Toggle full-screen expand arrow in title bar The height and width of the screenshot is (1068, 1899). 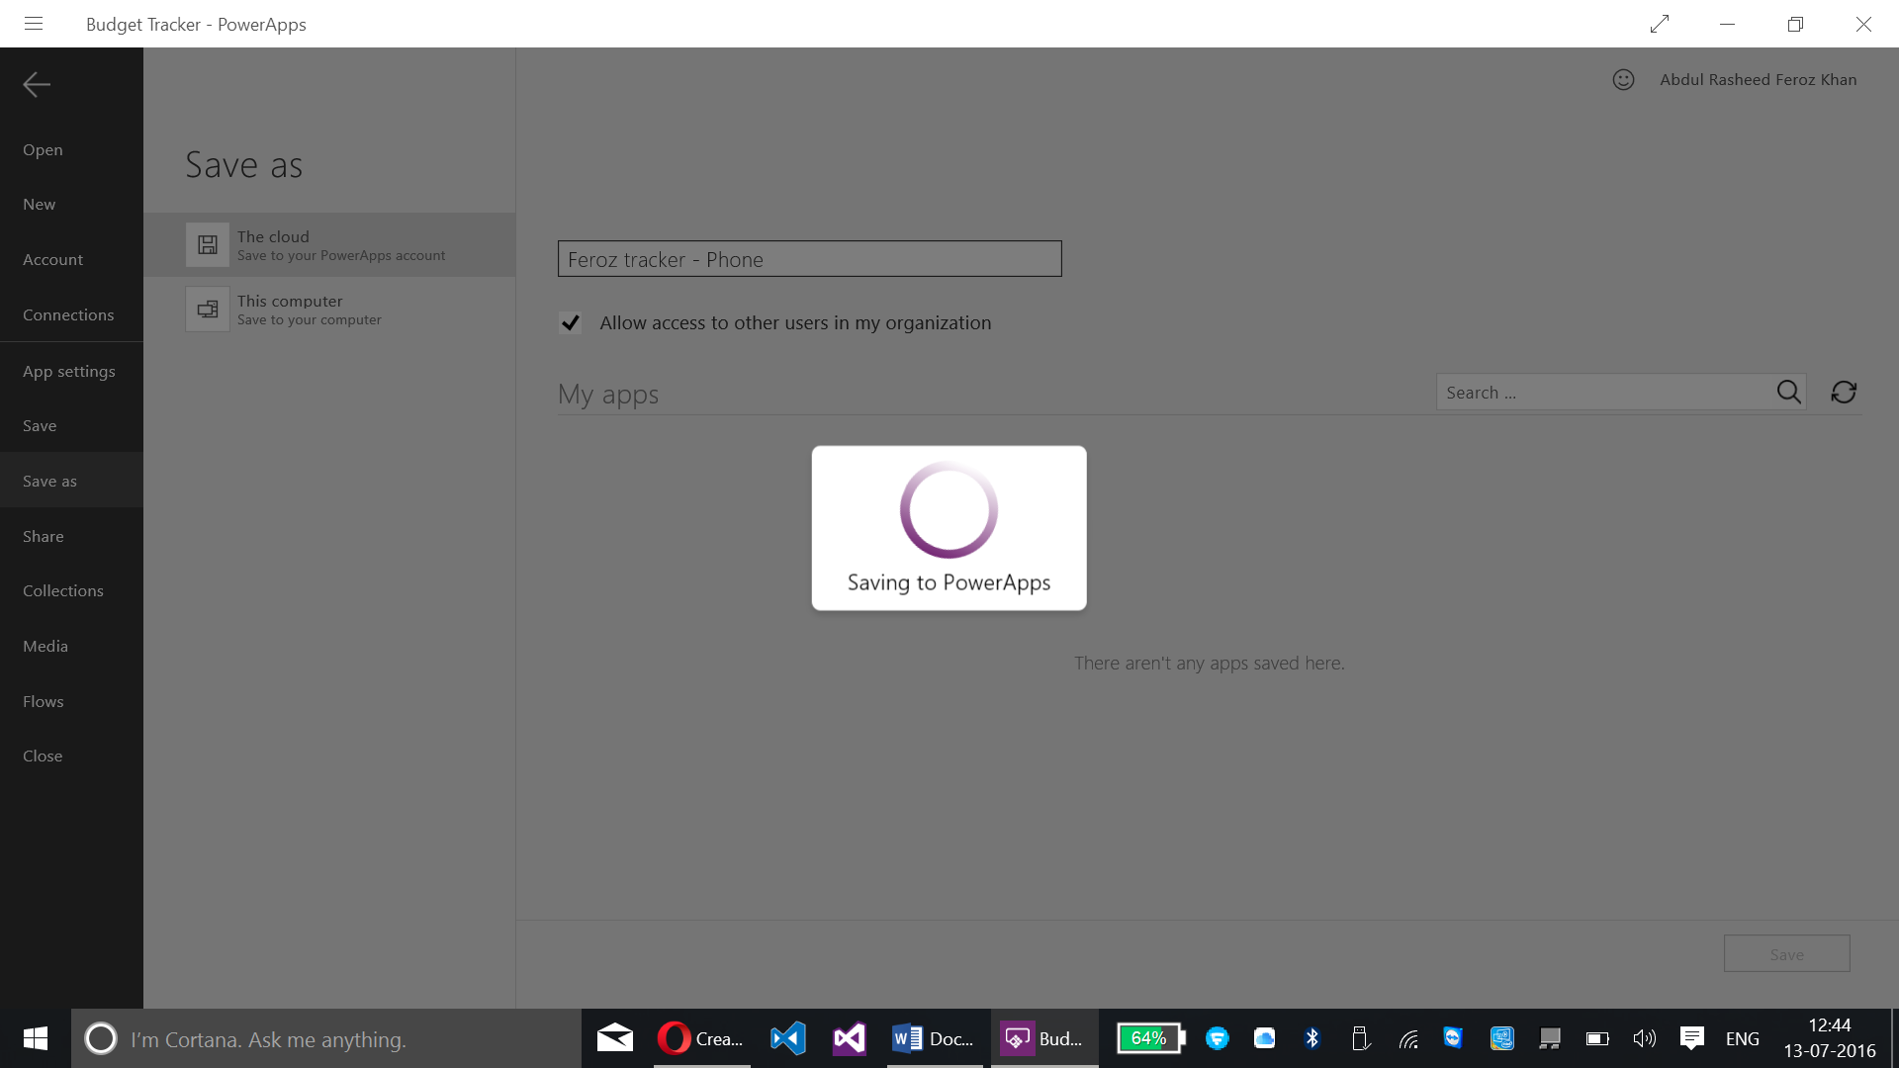pyautogui.click(x=1660, y=24)
